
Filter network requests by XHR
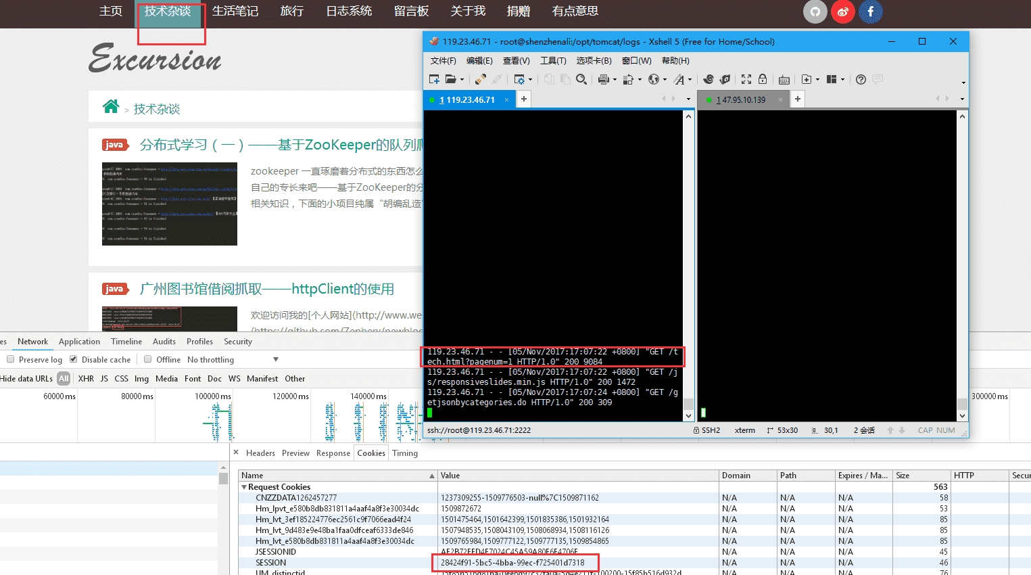[x=86, y=379]
